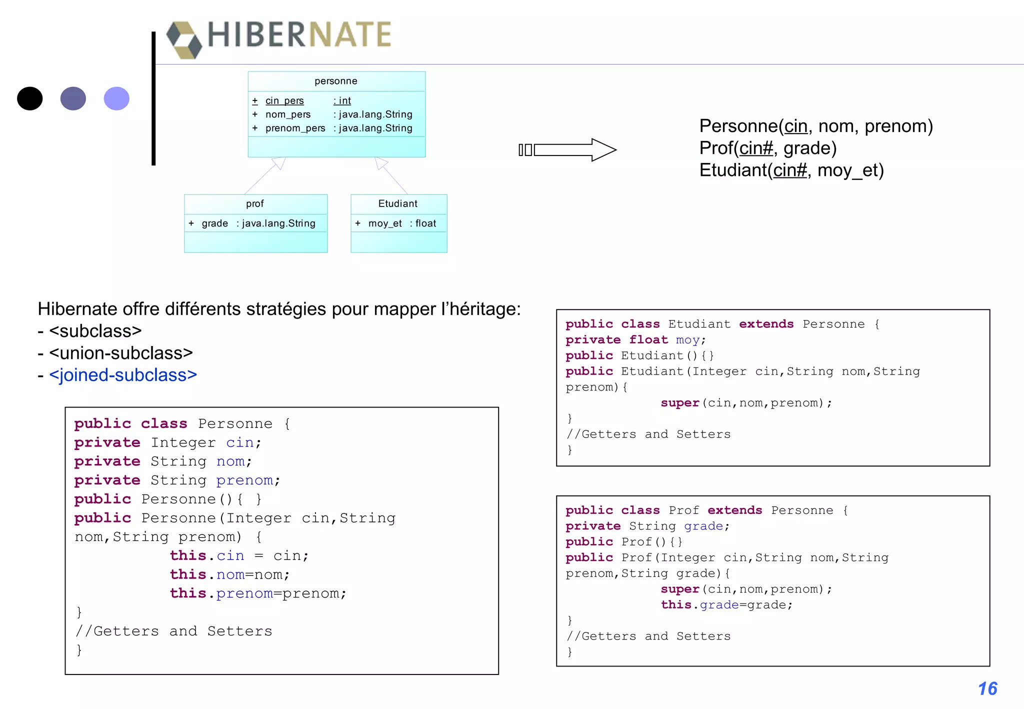Click the light lavender circle
This screenshot has height=709, width=1024.
click(x=116, y=98)
